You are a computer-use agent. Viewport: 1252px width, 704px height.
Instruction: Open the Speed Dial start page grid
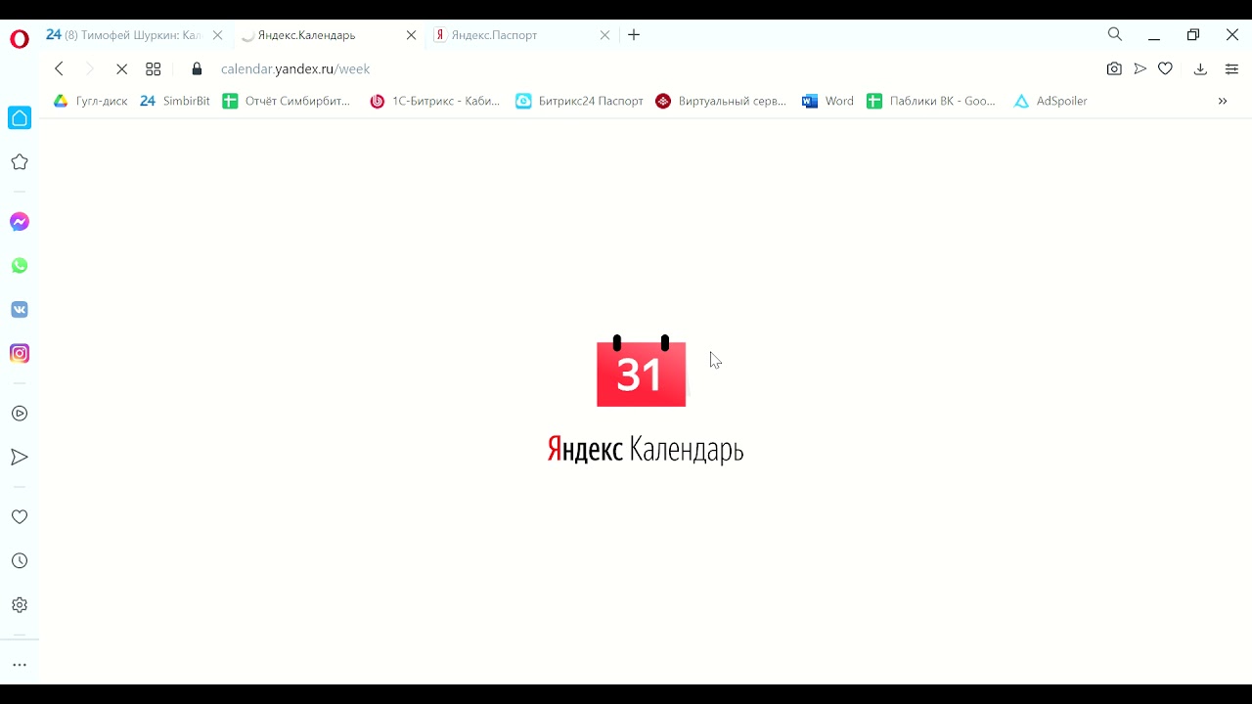[154, 69]
